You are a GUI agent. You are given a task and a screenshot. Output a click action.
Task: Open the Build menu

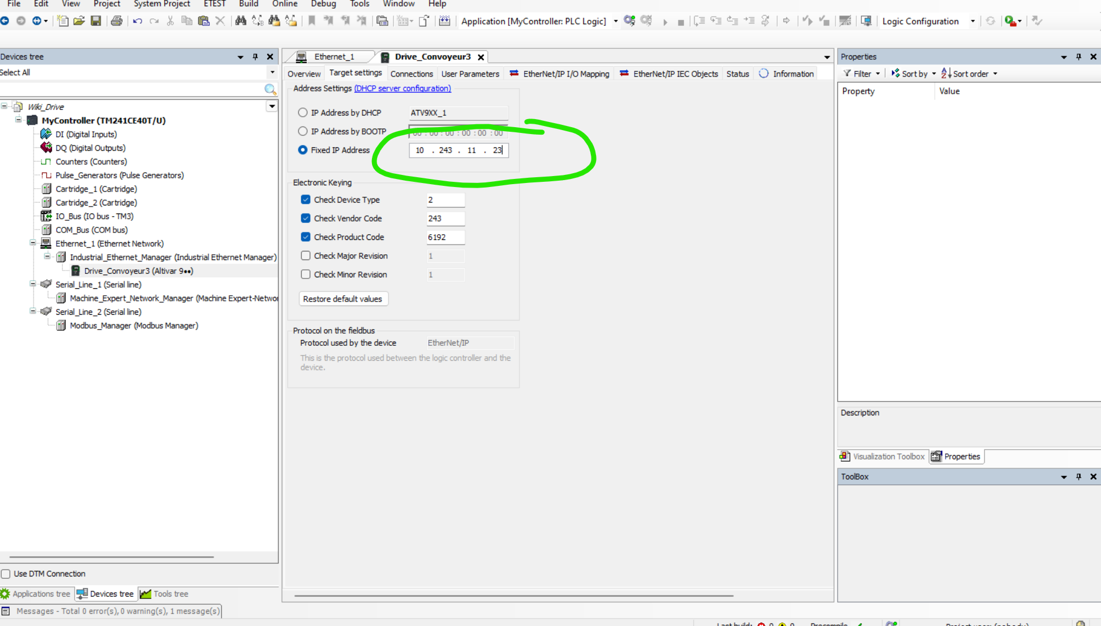click(x=248, y=4)
